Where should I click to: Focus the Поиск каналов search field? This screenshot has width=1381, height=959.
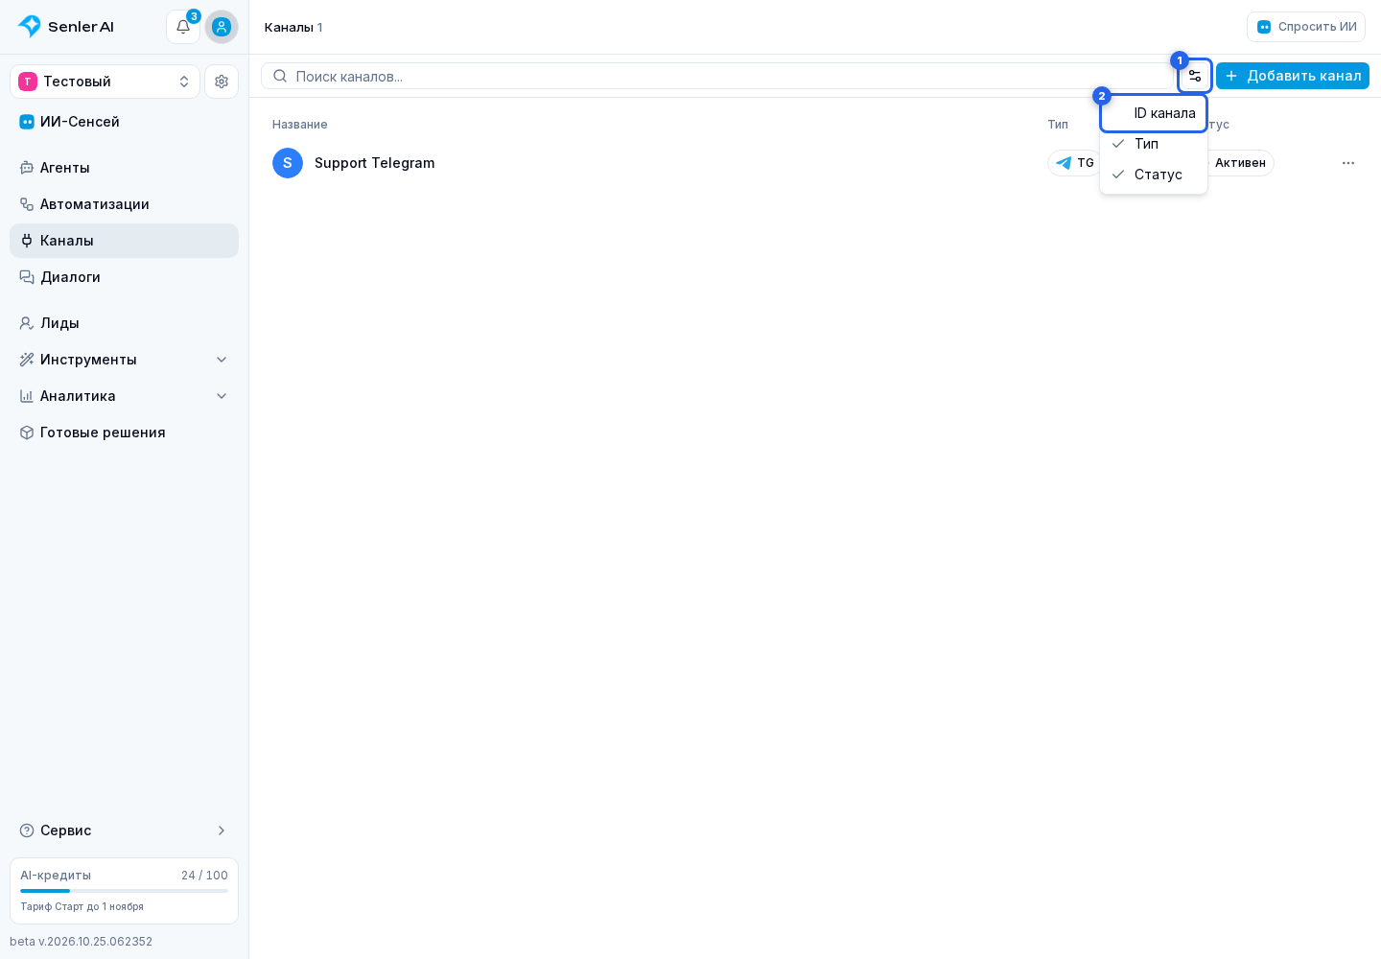(x=717, y=76)
